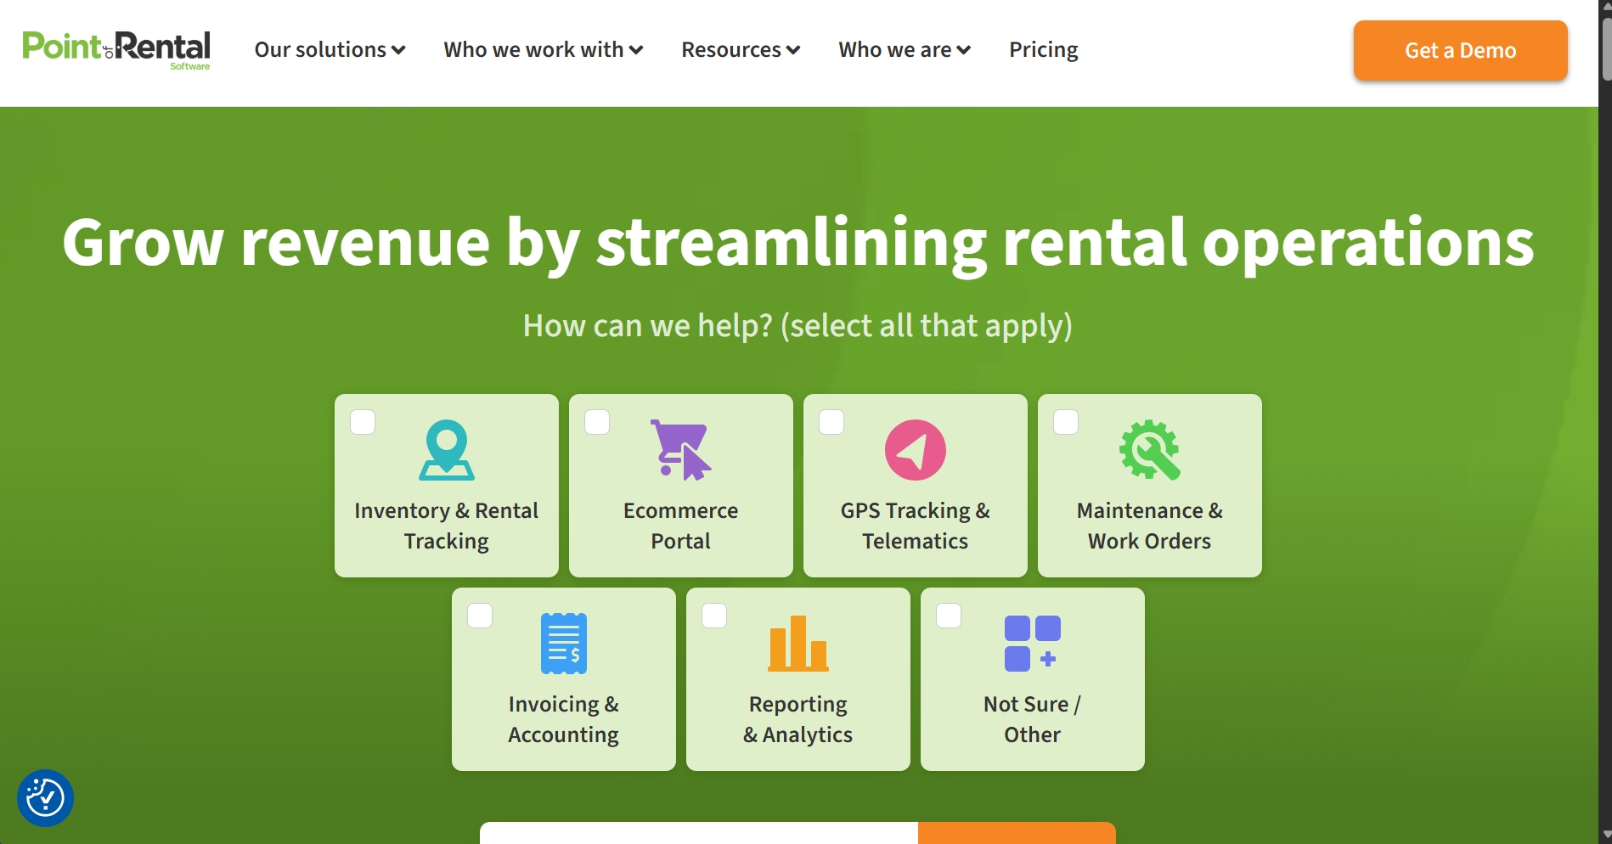
Task: Open the Who we are menu
Action: (905, 50)
